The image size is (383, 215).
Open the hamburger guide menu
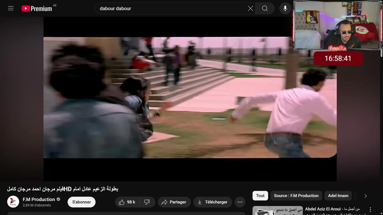click(11, 8)
